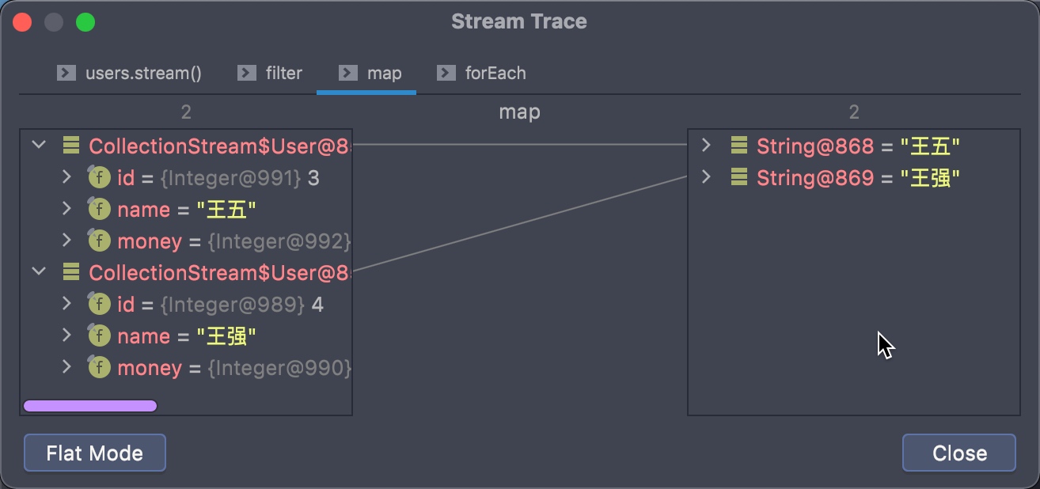
Task: Click the purple horizontal scrollbar
Action: [x=90, y=406]
